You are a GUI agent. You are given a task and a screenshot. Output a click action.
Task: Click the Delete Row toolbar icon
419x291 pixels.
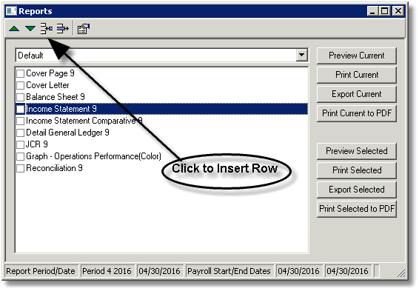coord(62,28)
